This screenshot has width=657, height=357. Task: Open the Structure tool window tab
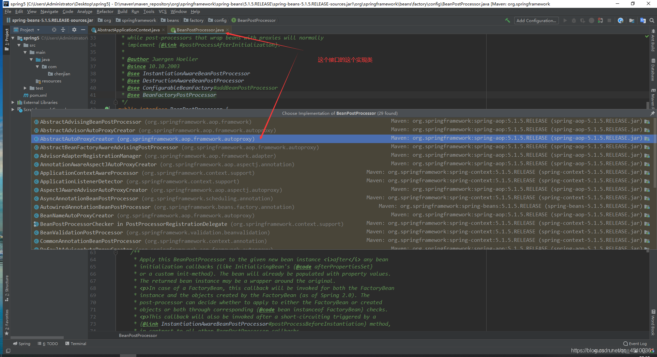tap(6, 288)
